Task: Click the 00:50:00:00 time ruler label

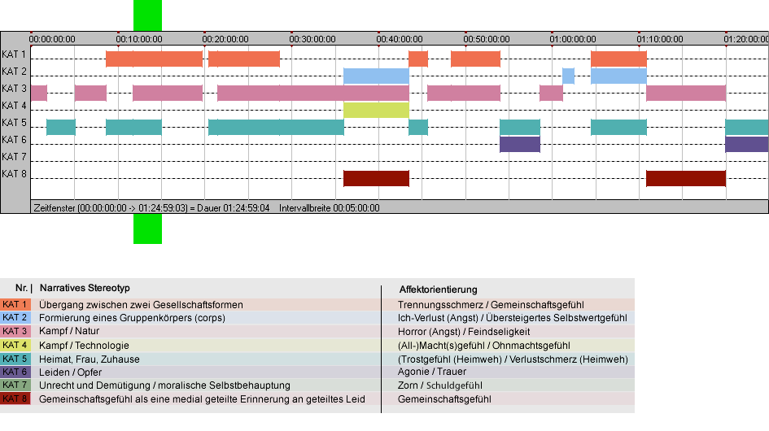Action: coord(487,39)
